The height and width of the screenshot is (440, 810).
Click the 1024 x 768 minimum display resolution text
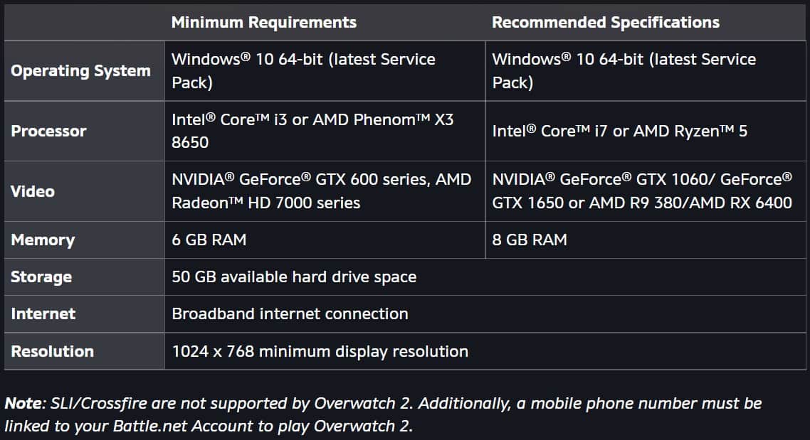pos(320,351)
